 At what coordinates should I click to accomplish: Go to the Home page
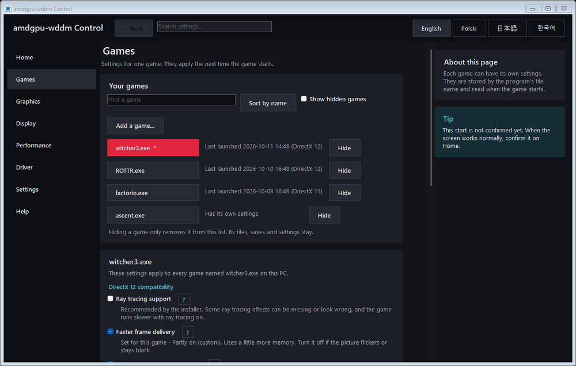pyautogui.click(x=52, y=58)
